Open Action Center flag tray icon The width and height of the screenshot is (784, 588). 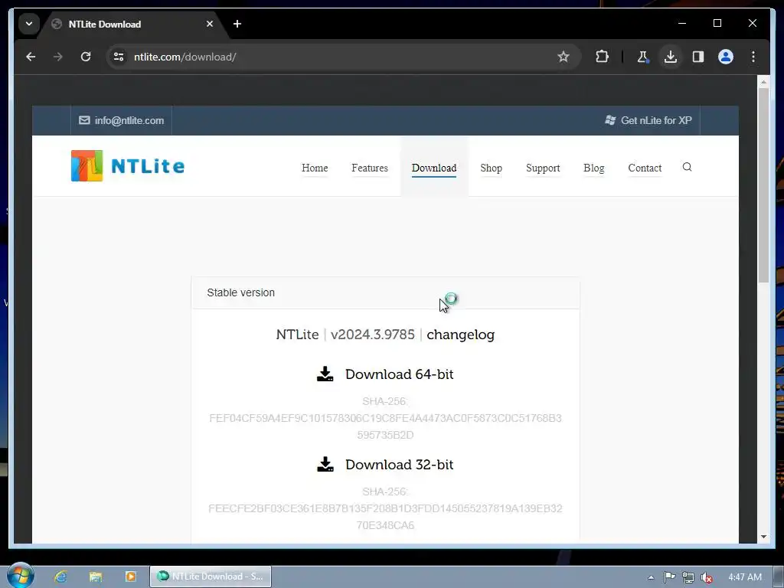(669, 577)
